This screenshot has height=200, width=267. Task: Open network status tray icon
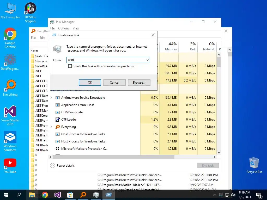(227, 195)
